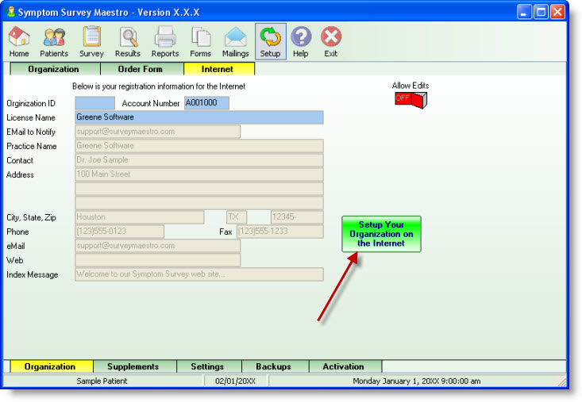Select the Activation bottom tab
Viewport: 582px width, 402px height.
(343, 367)
